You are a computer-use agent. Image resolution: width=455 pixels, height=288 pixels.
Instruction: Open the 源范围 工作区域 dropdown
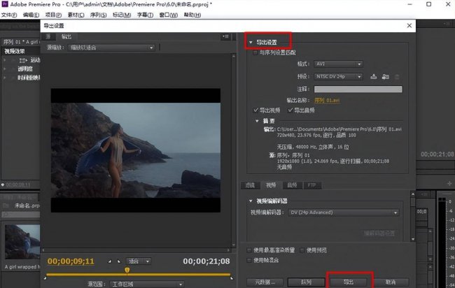147,285
